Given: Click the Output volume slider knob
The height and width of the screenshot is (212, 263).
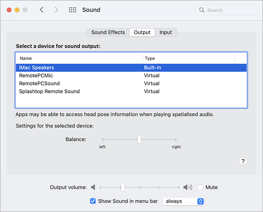Looking at the screenshot, I should click(122, 187).
